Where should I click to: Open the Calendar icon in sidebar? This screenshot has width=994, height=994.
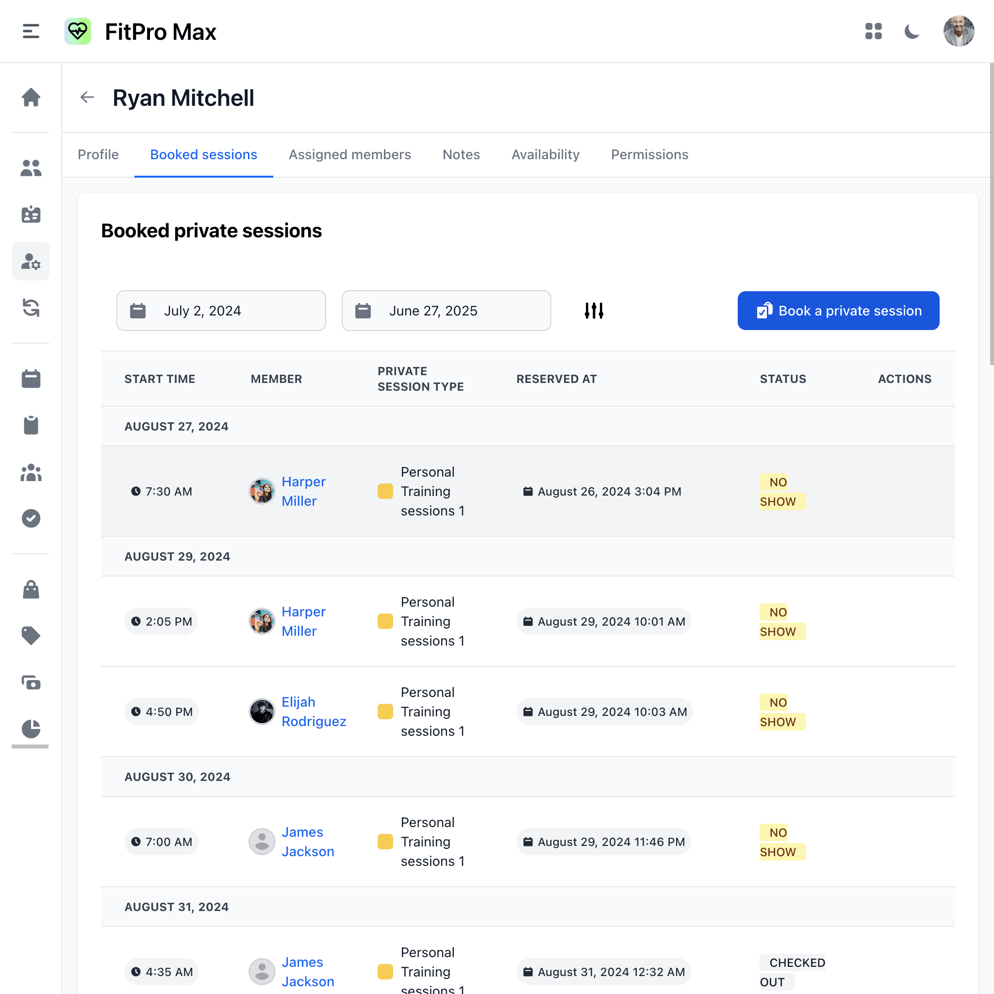click(x=31, y=379)
